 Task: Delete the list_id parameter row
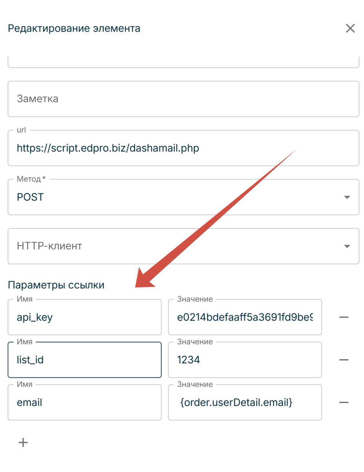coord(344,360)
